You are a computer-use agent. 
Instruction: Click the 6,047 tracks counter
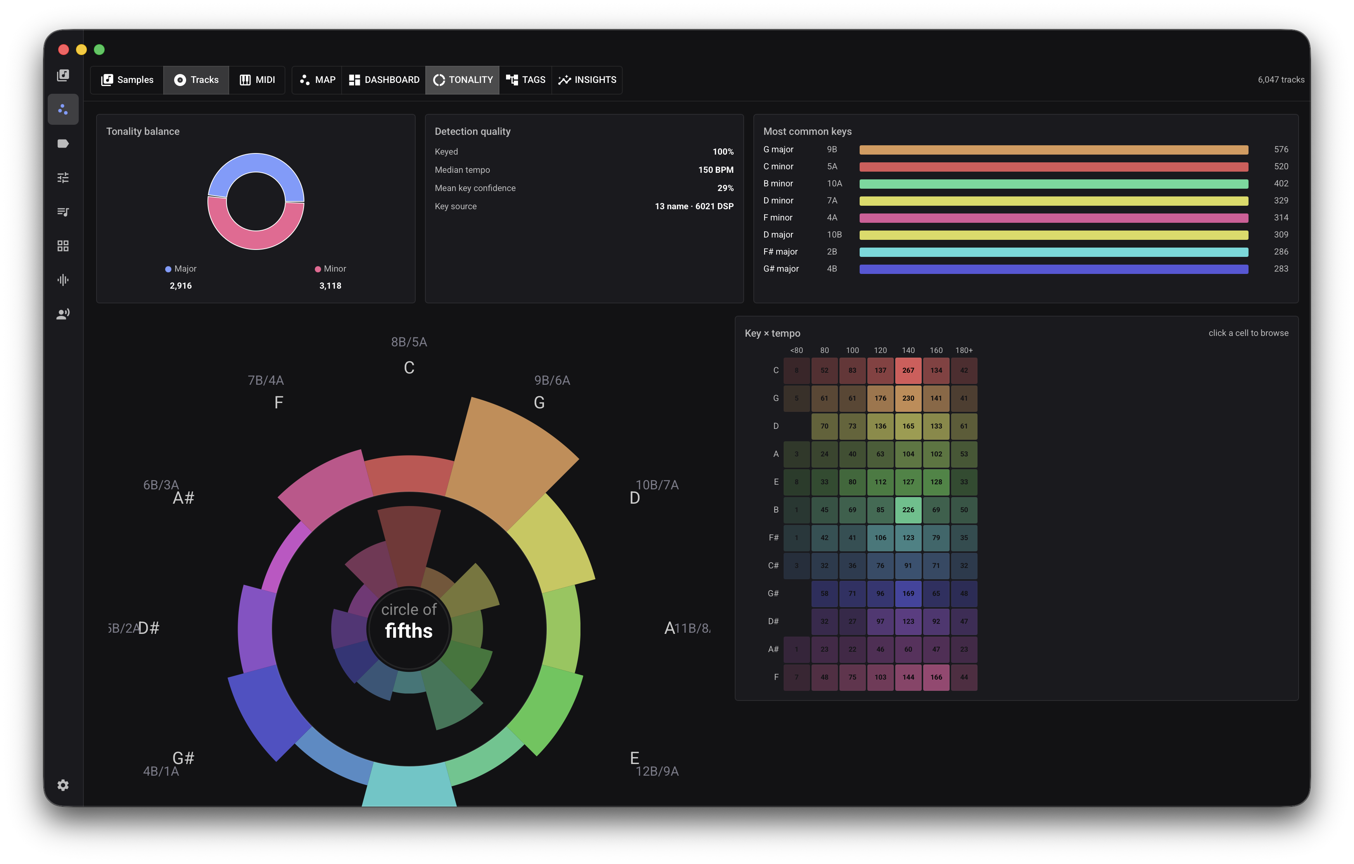click(x=1280, y=80)
